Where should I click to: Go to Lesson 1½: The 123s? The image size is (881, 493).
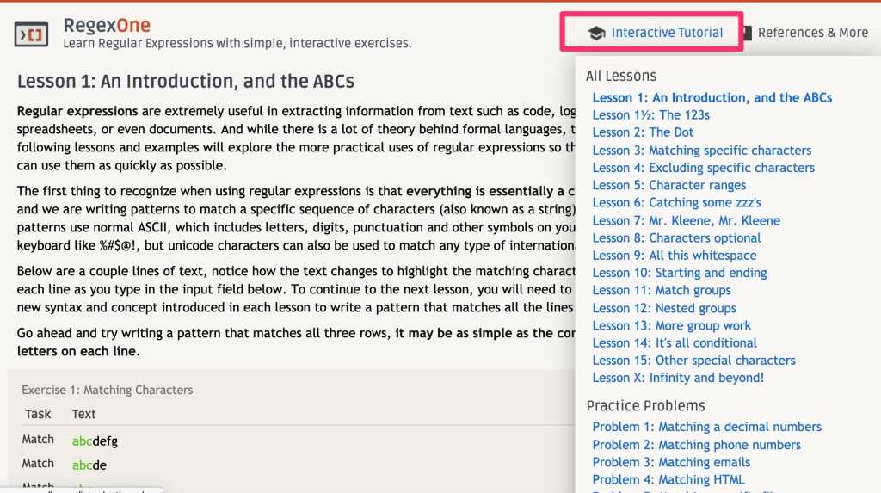(x=650, y=115)
